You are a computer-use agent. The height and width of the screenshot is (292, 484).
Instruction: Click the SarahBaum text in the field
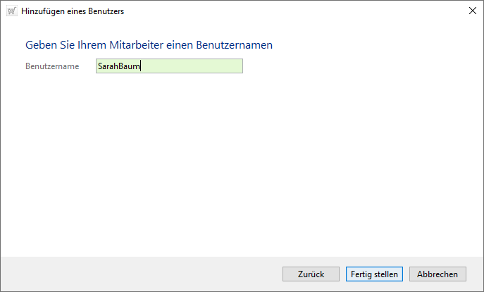(x=119, y=66)
